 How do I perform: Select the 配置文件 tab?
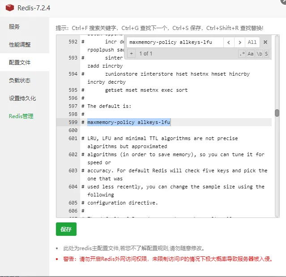click(x=20, y=63)
